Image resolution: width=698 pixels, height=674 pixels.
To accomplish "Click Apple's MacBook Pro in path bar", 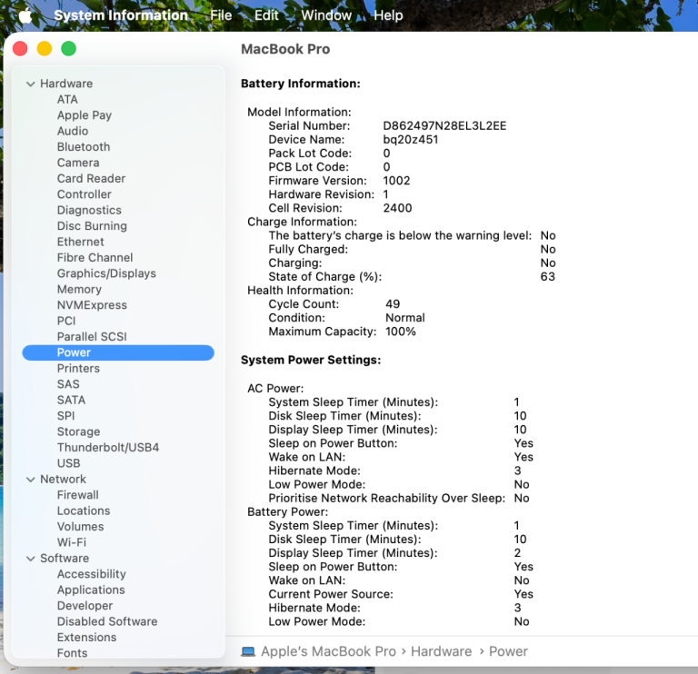I will 328,651.
